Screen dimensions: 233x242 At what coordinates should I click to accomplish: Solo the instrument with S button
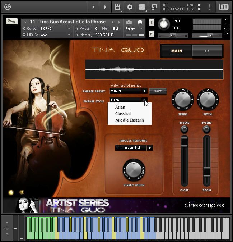click(x=152, y=23)
